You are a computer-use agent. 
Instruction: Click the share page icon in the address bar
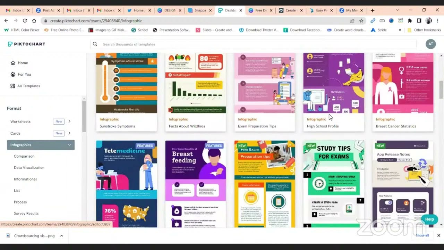(x=352, y=21)
